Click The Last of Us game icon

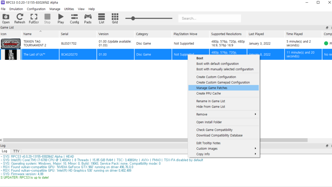11,54
